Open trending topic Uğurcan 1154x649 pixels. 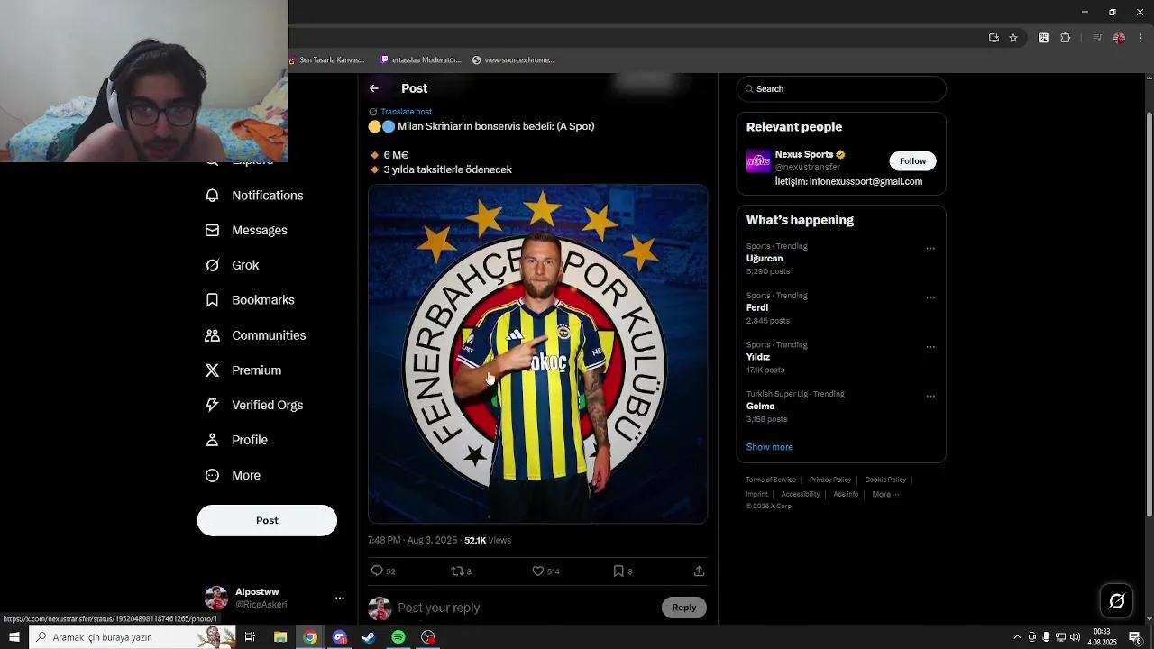(765, 259)
